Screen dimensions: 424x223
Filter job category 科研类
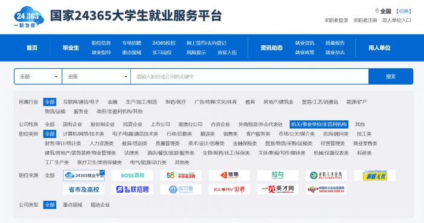pyautogui.click(x=364, y=153)
